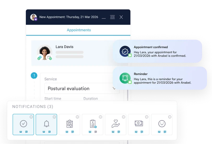212x144 pixels.
Task: Click the SMS icon under the smiley tile
Action: click(165, 132)
